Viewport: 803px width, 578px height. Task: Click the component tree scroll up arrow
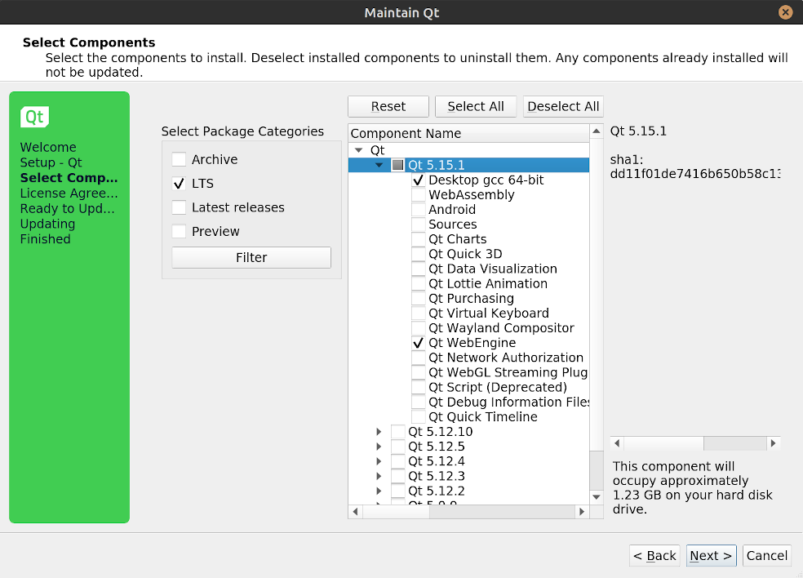596,131
